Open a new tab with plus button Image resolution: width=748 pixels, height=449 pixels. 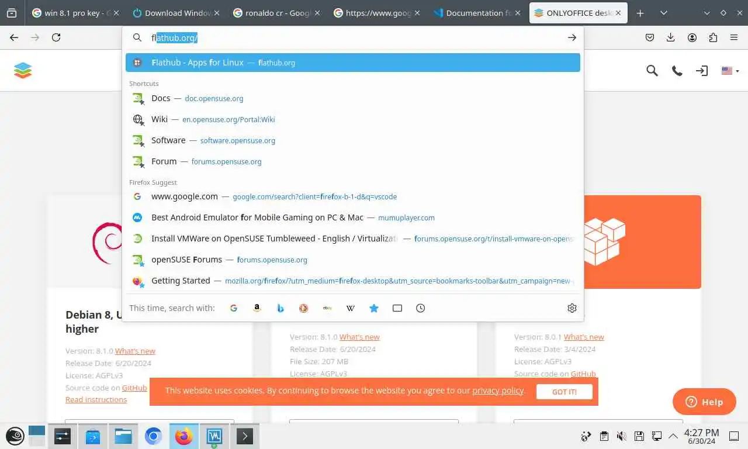[x=640, y=13]
